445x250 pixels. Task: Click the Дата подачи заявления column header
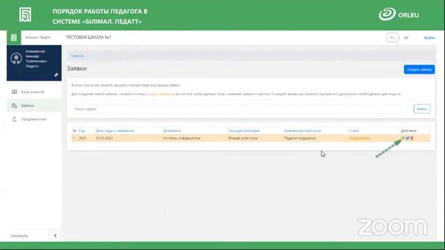click(115, 131)
